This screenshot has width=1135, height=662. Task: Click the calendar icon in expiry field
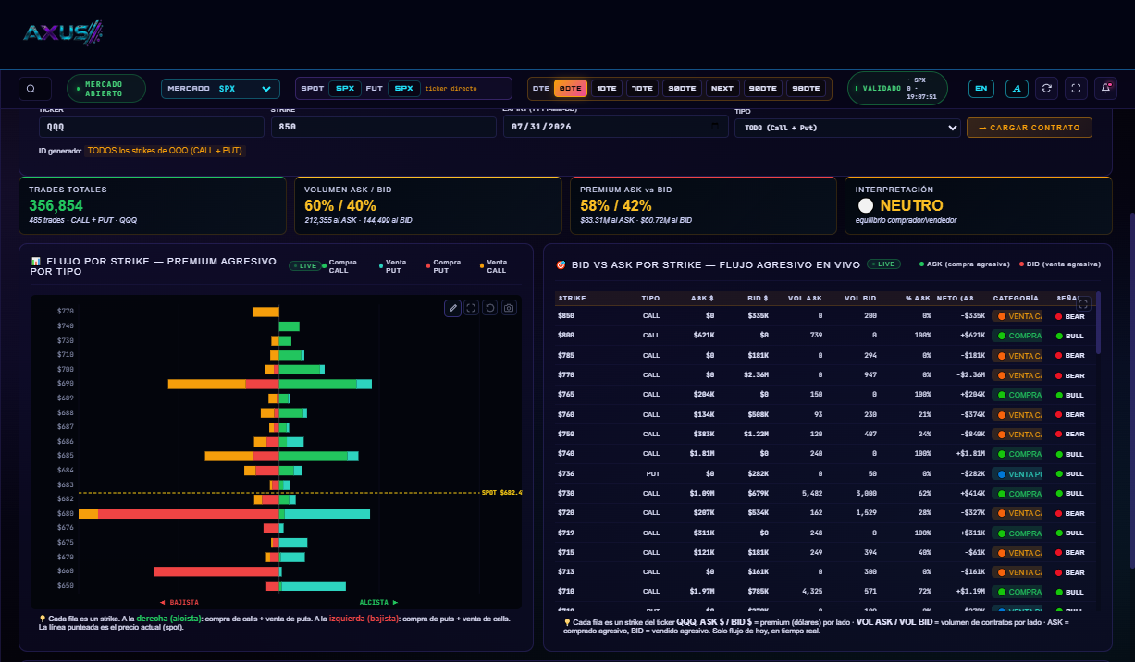pyautogui.click(x=714, y=127)
